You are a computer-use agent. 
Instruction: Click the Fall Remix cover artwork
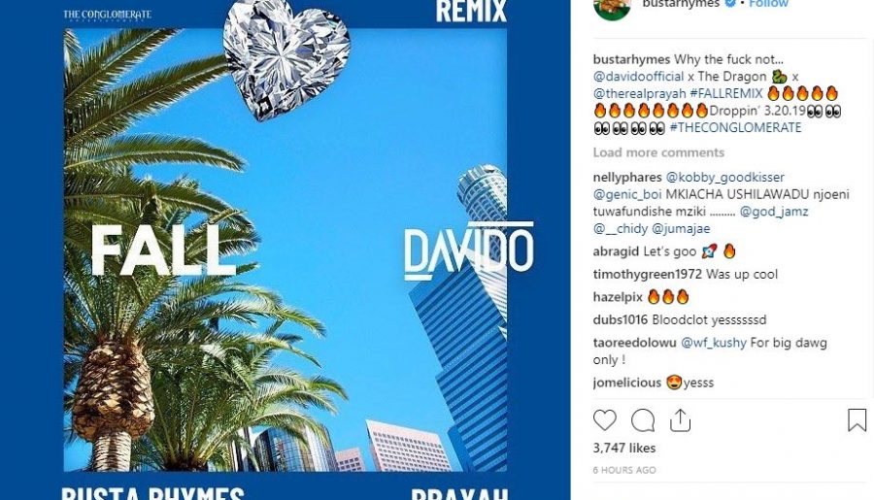click(x=285, y=250)
